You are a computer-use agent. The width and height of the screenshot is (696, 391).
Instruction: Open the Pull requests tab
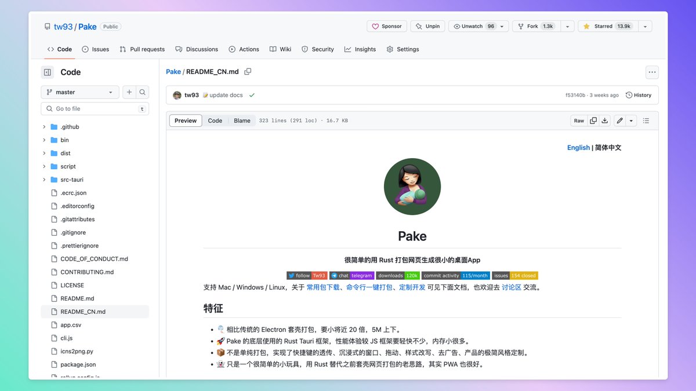142,49
